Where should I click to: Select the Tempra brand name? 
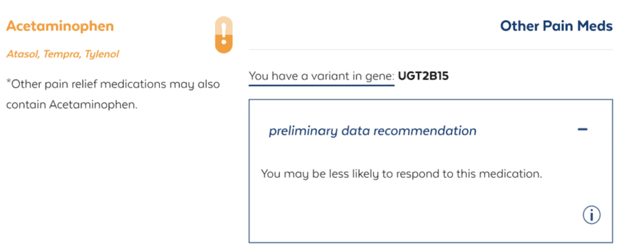[62, 54]
